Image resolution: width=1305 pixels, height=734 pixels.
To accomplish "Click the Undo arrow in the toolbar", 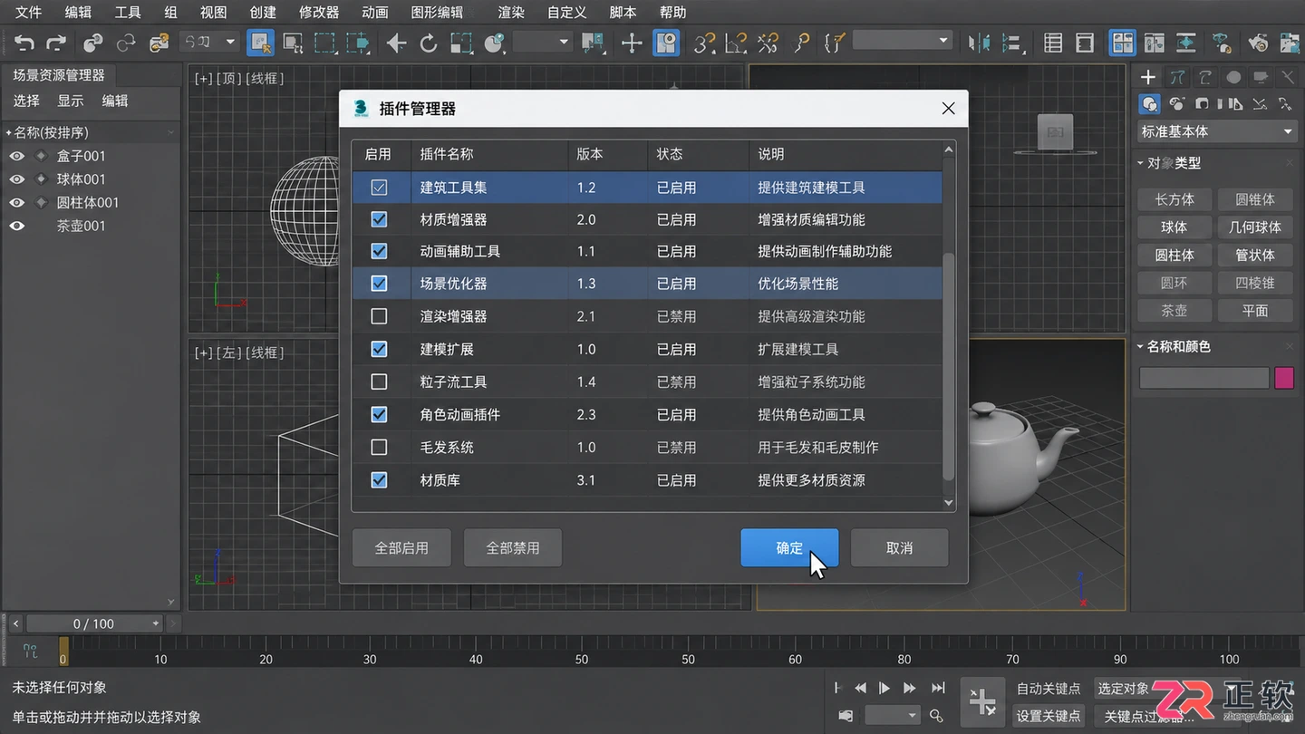I will pos(24,43).
